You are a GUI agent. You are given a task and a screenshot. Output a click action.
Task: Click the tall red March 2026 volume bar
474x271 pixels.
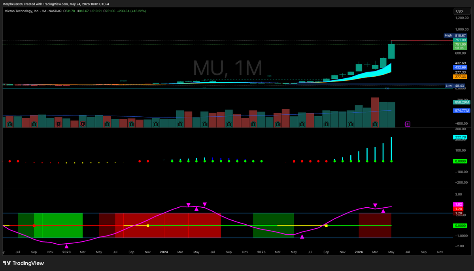(x=375, y=112)
